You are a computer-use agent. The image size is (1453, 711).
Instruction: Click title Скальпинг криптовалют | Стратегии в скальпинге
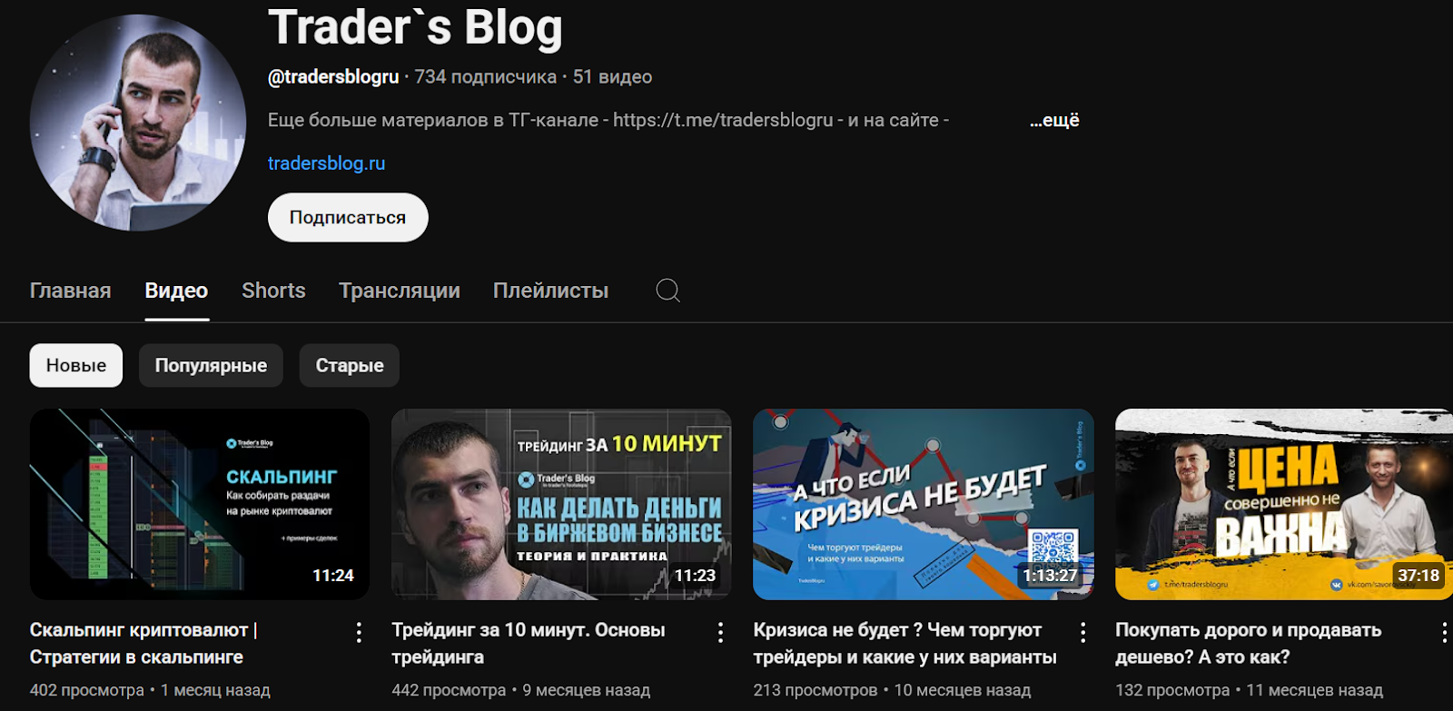pyautogui.click(x=143, y=643)
